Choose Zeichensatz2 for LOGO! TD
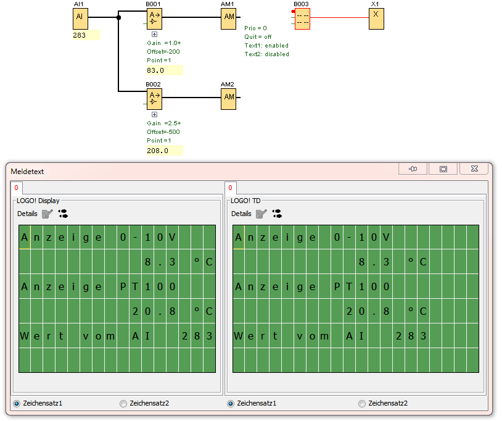Image resolution: width=502 pixels, height=421 pixels. (362, 404)
